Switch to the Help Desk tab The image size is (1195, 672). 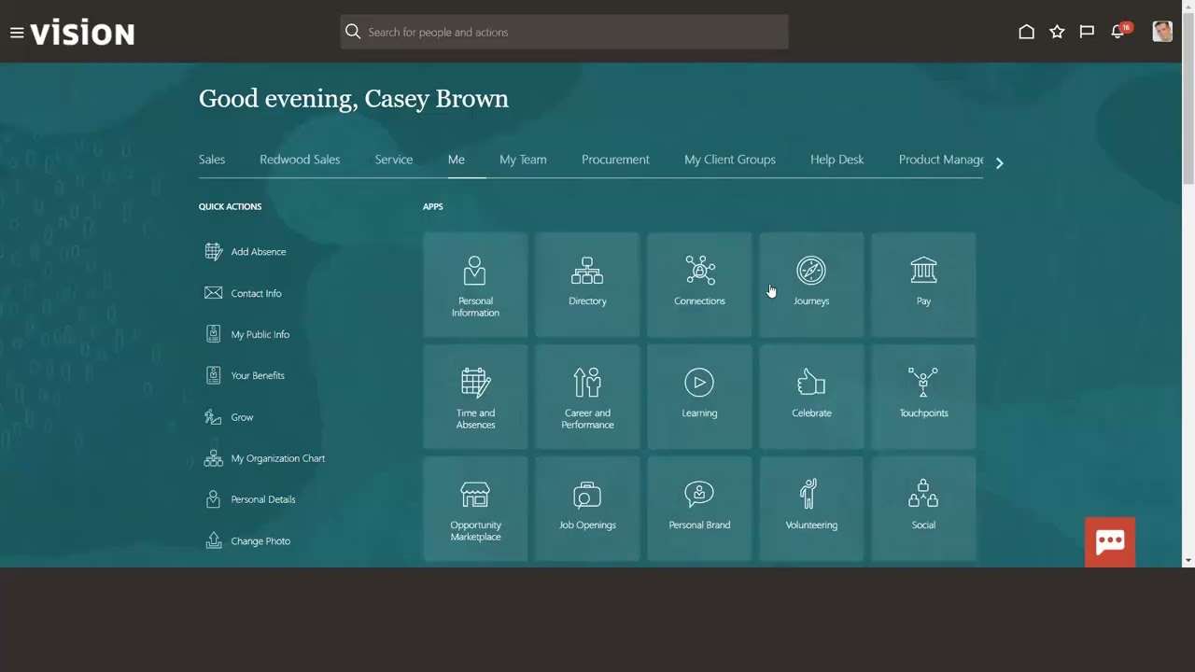[837, 160]
